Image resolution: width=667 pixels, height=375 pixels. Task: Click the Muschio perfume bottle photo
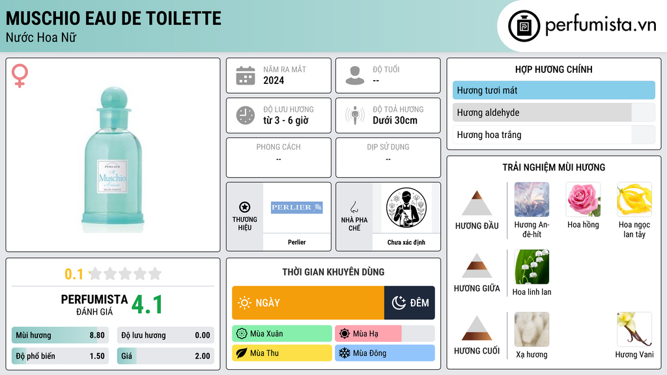[113, 160]
